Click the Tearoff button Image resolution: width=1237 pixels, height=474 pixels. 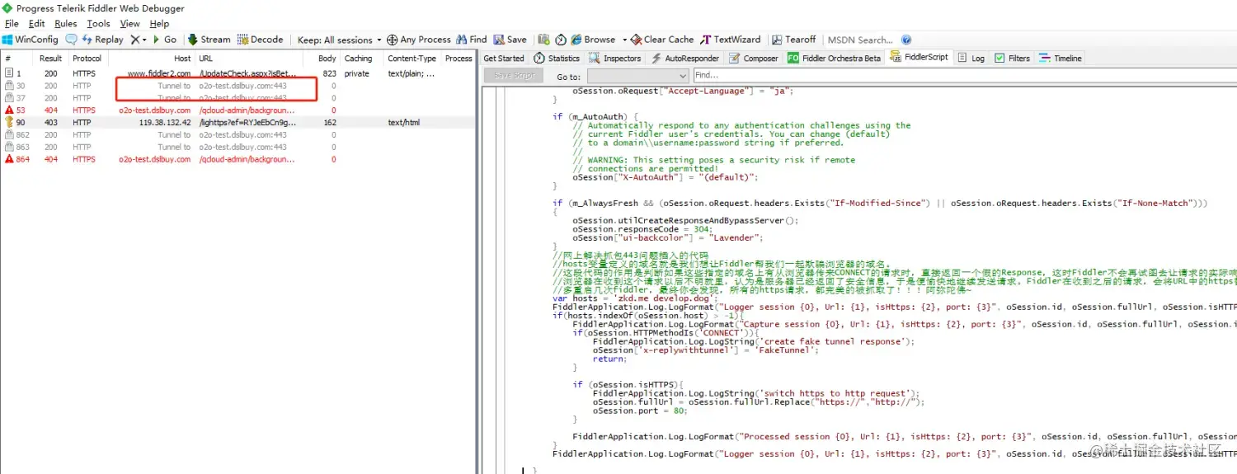(793, 40)
